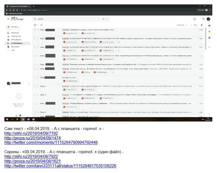217x173 pixels.
Task: Open Hangouts contacts person icon
Action: 16,115
